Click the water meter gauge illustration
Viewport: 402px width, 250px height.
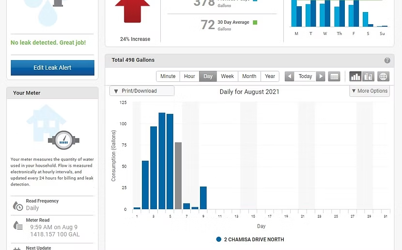tap(63, 140)
